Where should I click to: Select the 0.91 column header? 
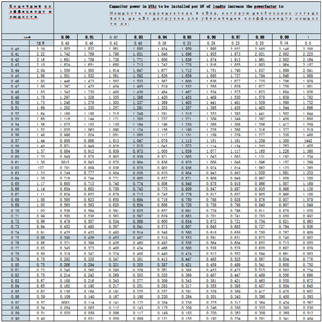[89, 35]
